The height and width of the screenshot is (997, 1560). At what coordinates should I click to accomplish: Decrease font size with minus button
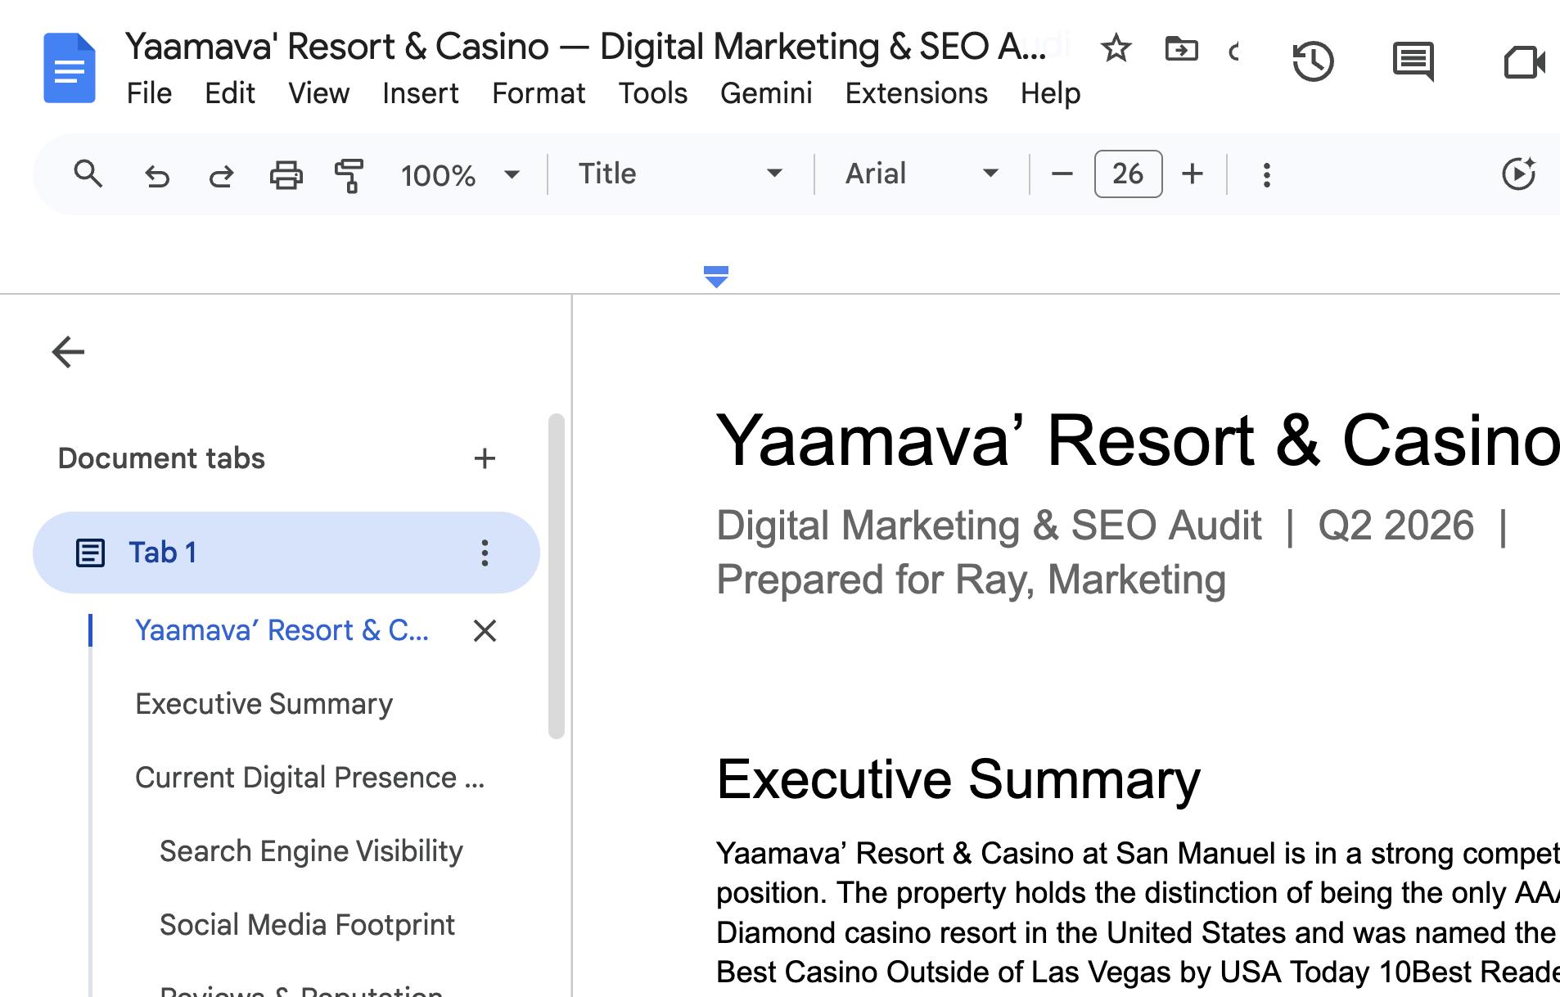point(1062,174)
